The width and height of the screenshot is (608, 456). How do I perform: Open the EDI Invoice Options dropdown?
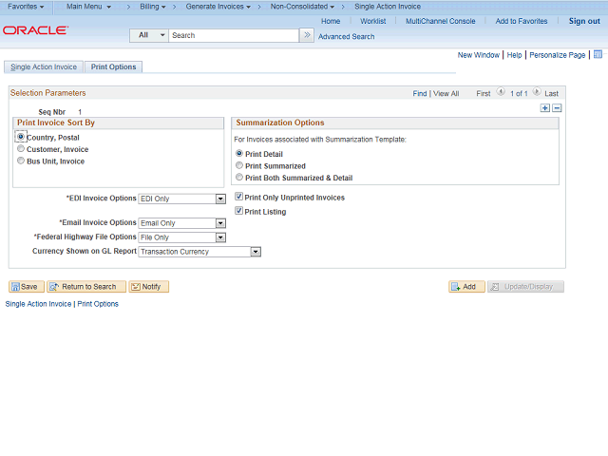pos(181,199)
